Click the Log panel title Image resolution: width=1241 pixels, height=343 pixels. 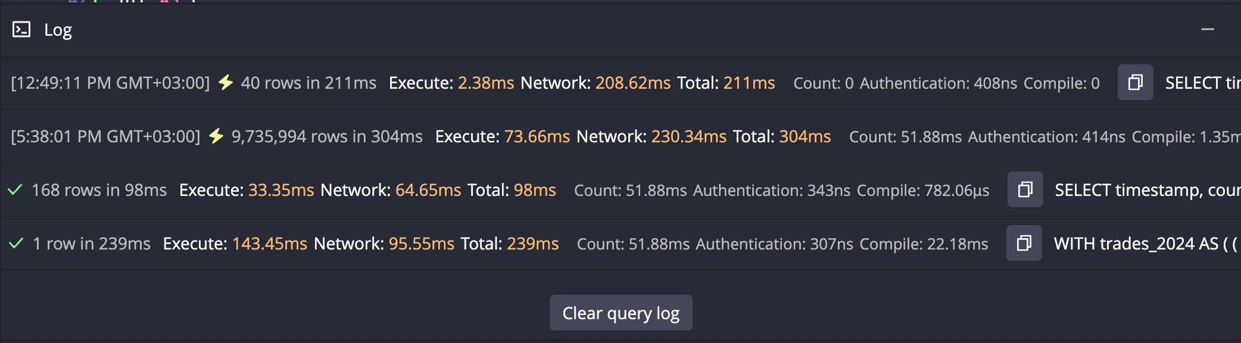pyautogui.click(x=58, y=29)
